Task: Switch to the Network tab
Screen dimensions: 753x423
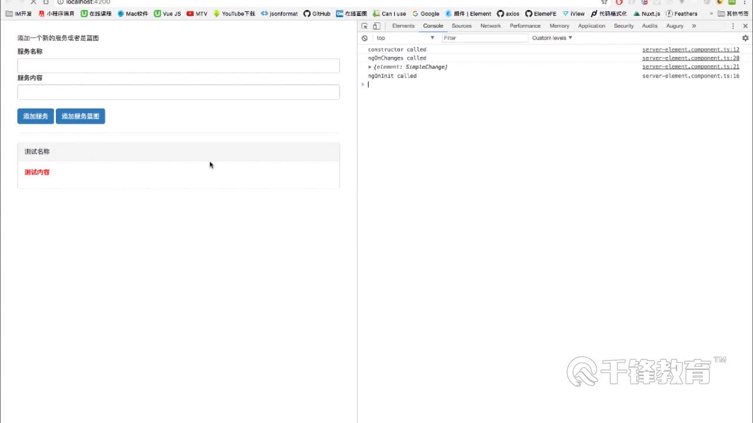Action: click(x=491, y=26)
